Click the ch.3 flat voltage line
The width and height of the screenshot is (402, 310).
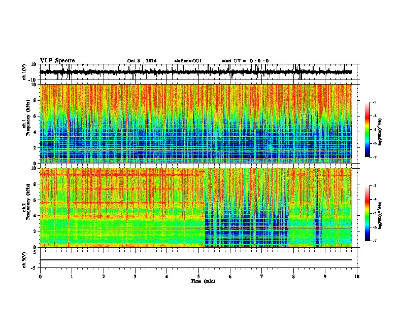click(x=196, y=260)
